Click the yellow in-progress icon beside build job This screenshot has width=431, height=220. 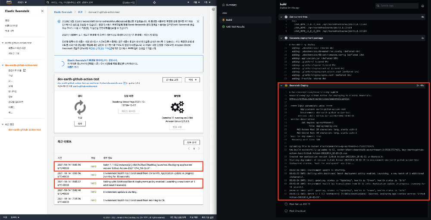coord(223,20)
